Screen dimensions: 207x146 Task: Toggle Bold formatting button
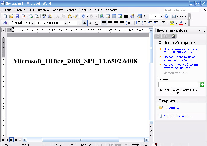point(85,23)
